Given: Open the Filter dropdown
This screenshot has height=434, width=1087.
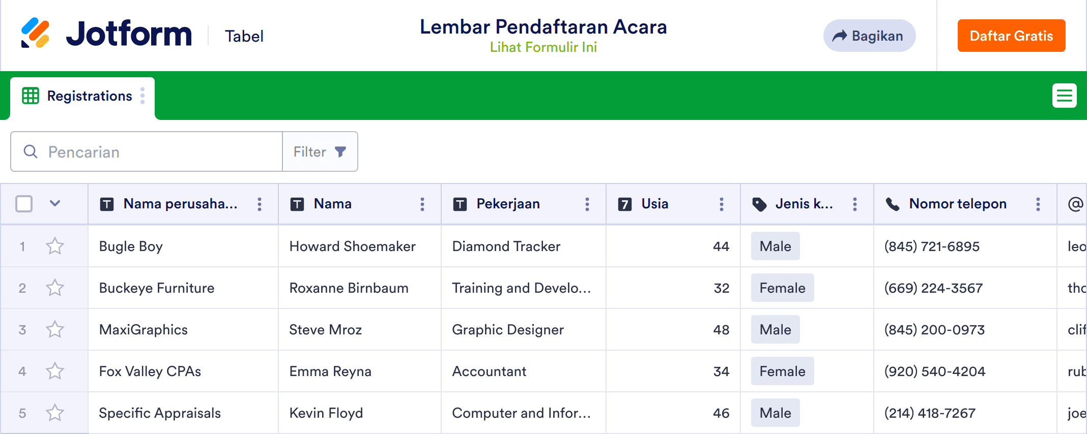Looking at the screenshot, I should (320, 152).
